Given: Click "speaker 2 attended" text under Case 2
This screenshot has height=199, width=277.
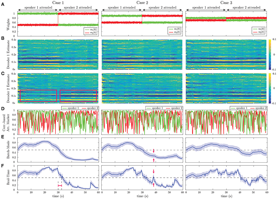Looking at the screenshot, I should (162, 7).
